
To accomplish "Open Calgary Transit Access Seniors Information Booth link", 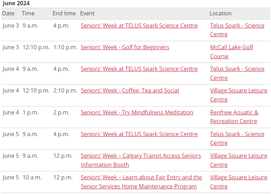I will (141, 160).
